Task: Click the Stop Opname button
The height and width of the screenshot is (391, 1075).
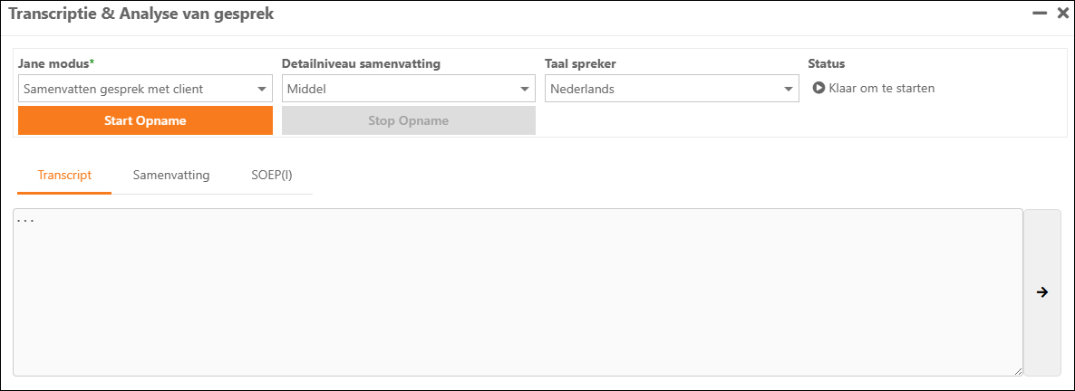Action: 408,120
